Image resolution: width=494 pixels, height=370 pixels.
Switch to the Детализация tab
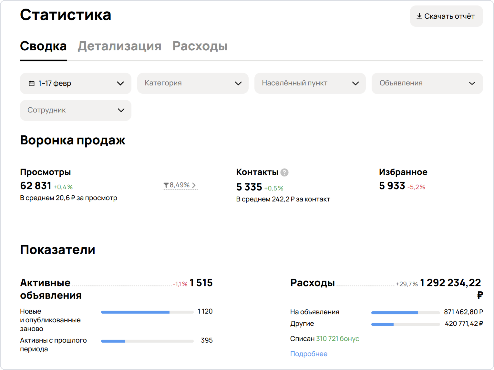119,46
